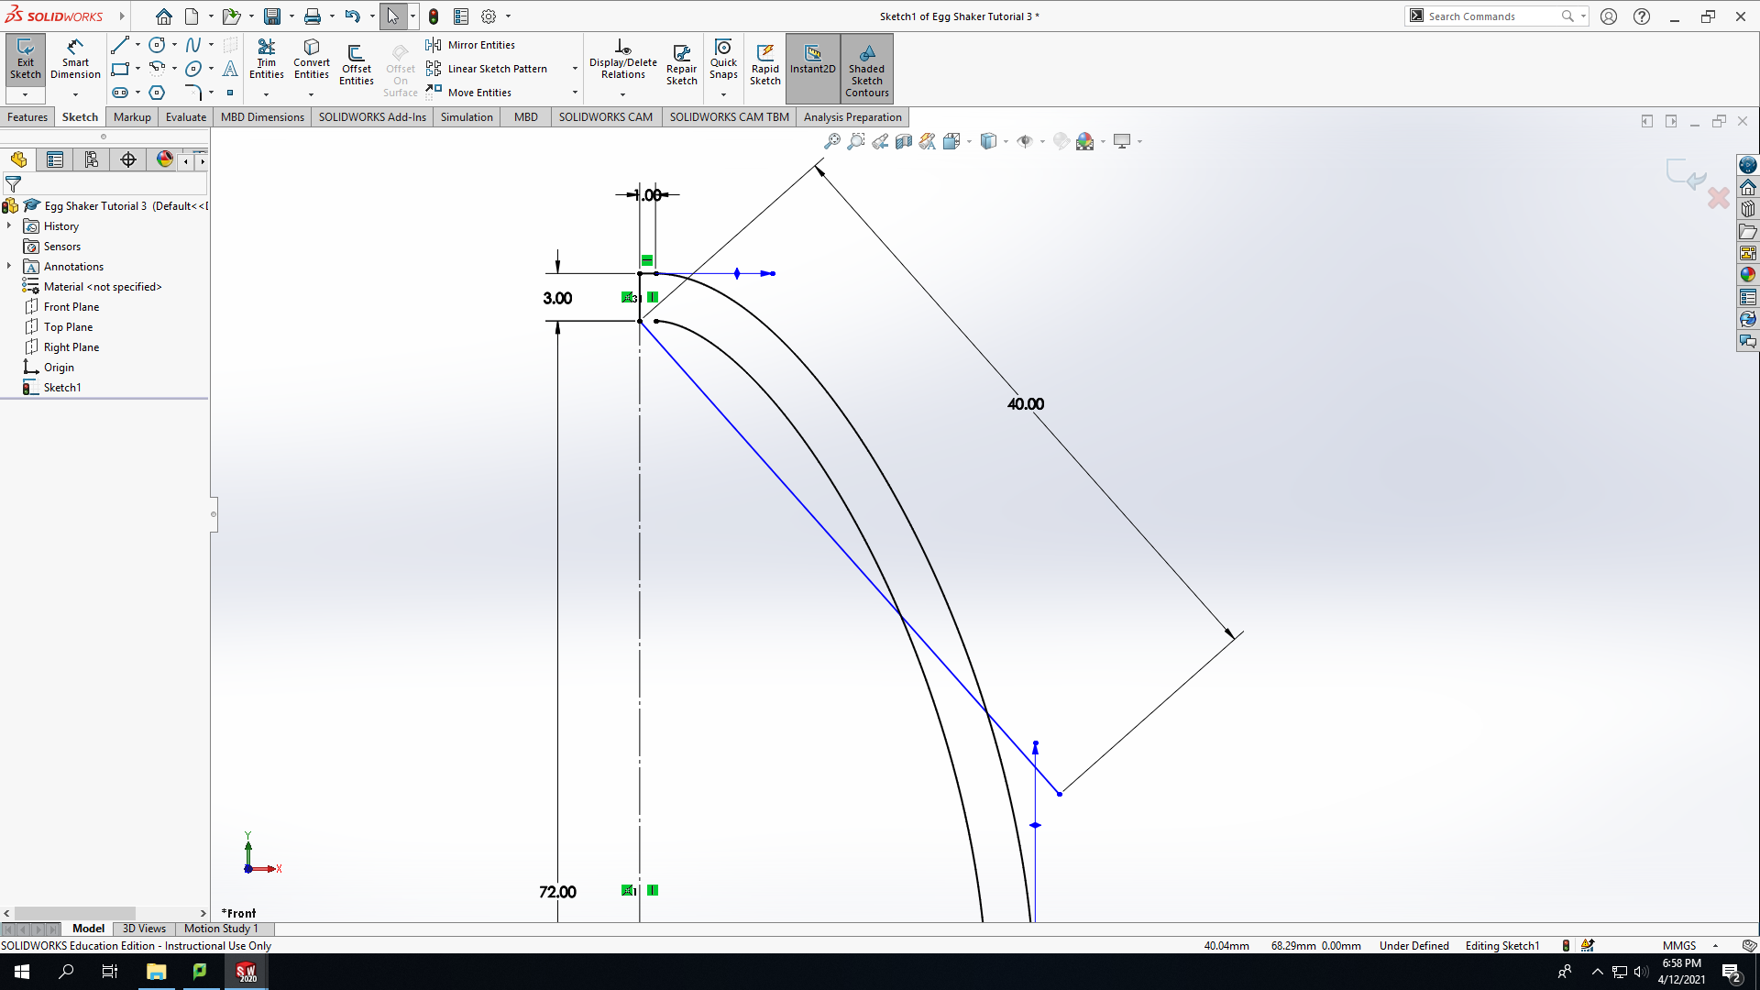Open the Evaluate tab
The image size is (1760, 990).
(x=186, y=116)
